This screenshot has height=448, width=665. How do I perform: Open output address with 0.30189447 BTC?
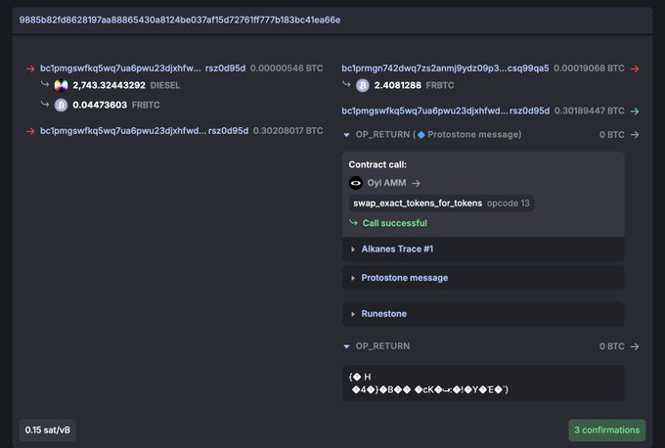tap(446, 111)
